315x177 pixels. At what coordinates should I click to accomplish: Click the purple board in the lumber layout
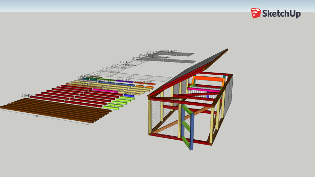124,82
